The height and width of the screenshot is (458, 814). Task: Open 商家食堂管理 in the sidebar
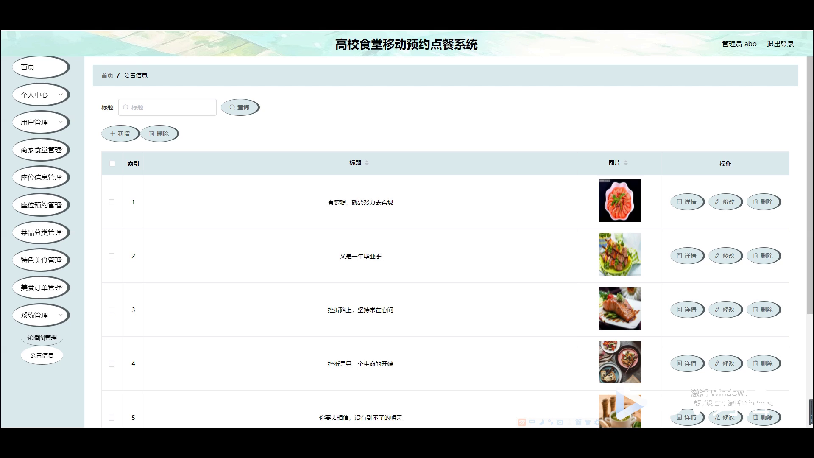pyautogui.click(x=41, y=150)
